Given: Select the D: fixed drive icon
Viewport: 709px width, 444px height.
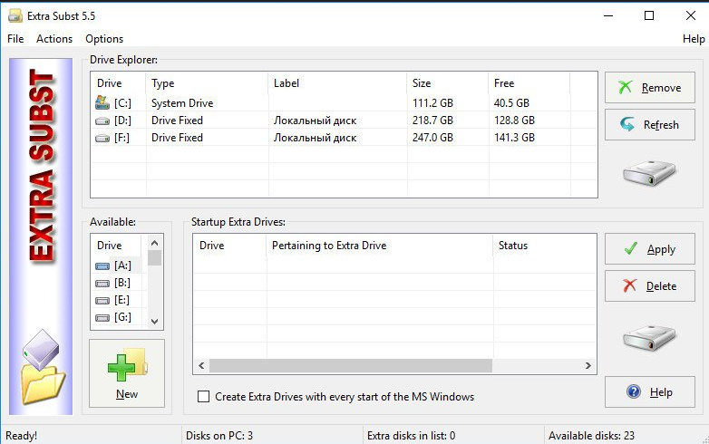Looking at the screenshot, I should [102, 121].
